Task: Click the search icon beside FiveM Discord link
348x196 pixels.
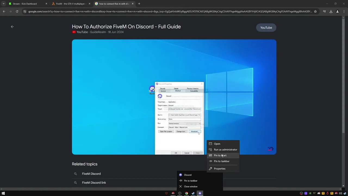Action: 76,183
